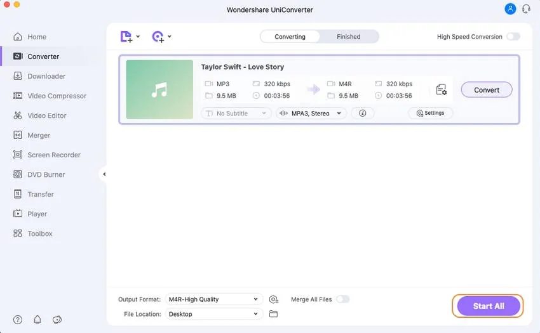Screen dimensions: 540x333
Task: Click the target 9.5 MB file size
Action: click(349, 96)
